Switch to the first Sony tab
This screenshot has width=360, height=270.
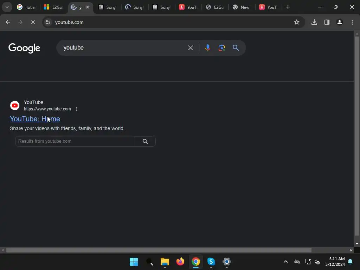tap(107, 7)
